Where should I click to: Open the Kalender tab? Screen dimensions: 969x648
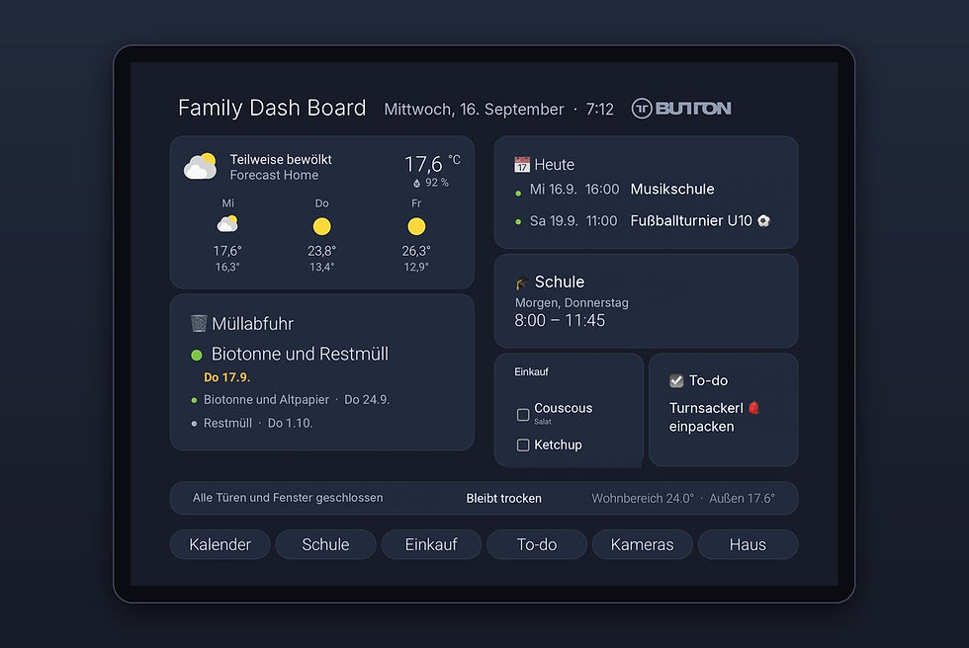220,544
